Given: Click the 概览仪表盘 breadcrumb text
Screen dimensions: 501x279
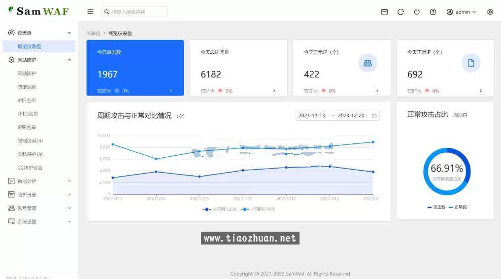Looking at the screenshot, I should tap(120, 33).
